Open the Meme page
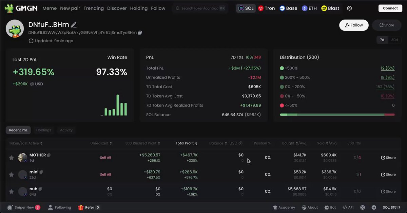 tap(50, 8)
